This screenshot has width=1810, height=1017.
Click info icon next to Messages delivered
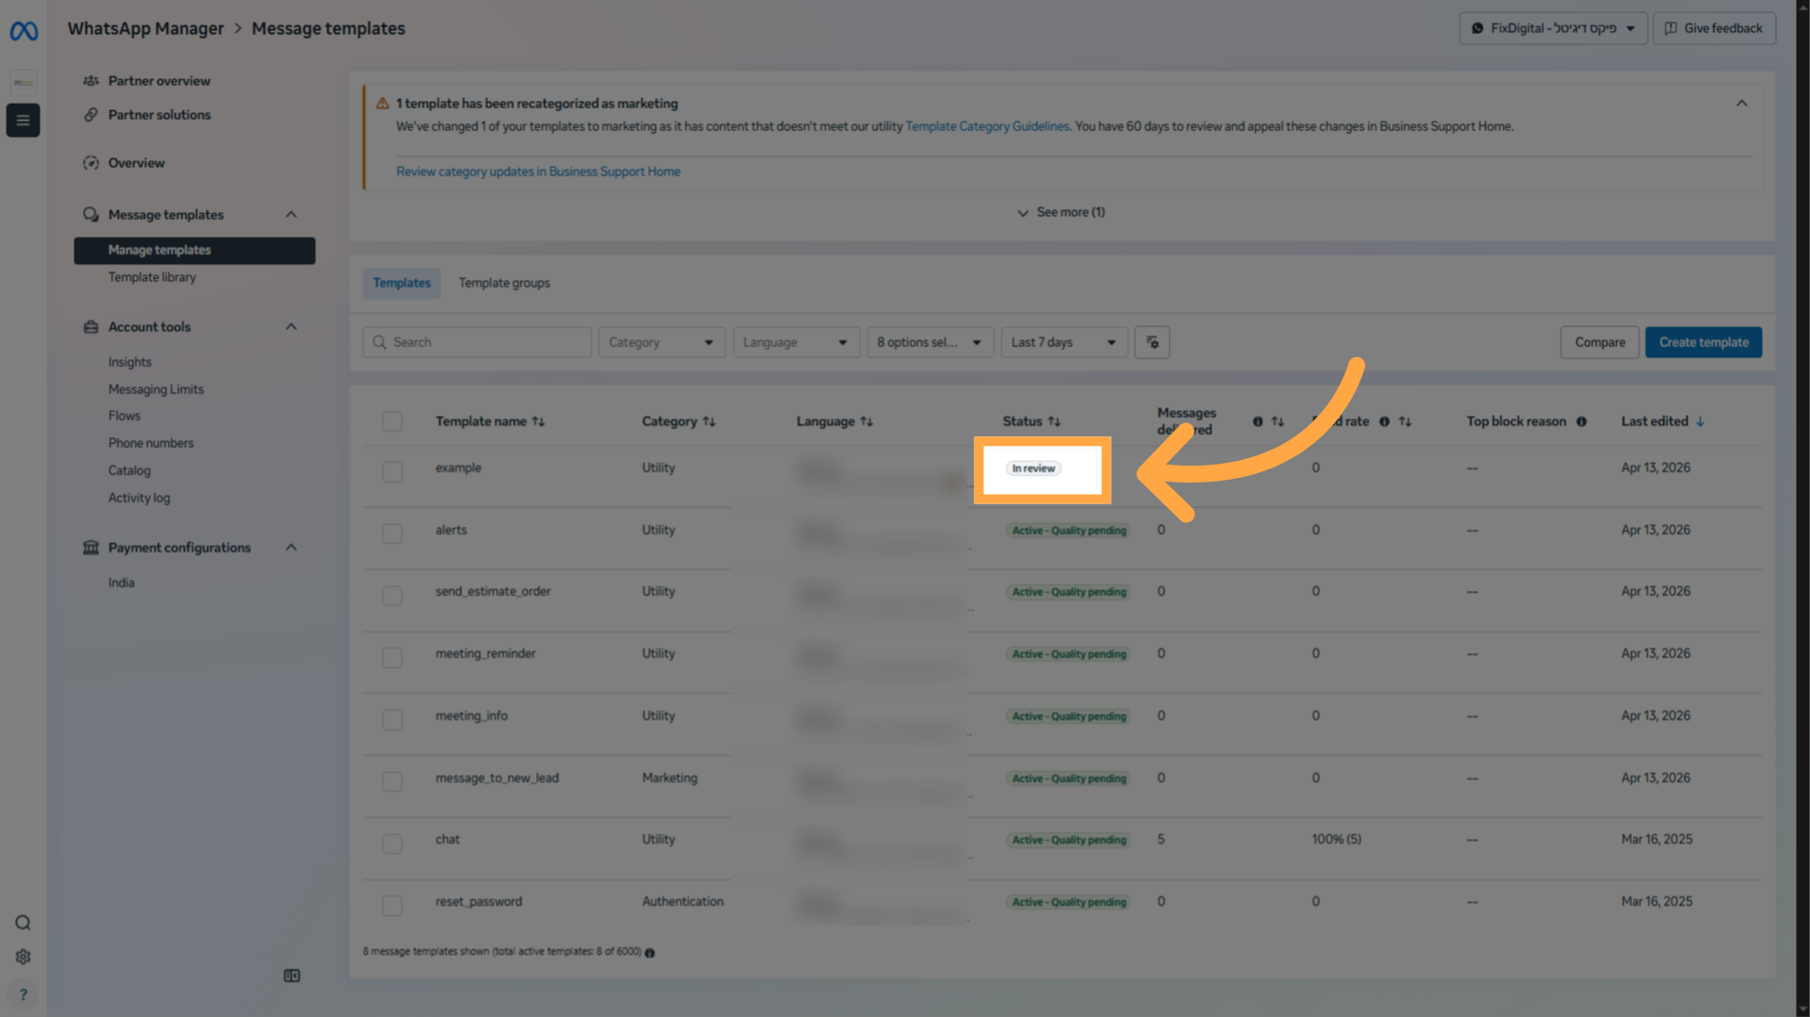[x=1258, y=421]
